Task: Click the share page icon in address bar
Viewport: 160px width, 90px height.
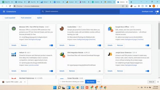Action: click(123, 6)
